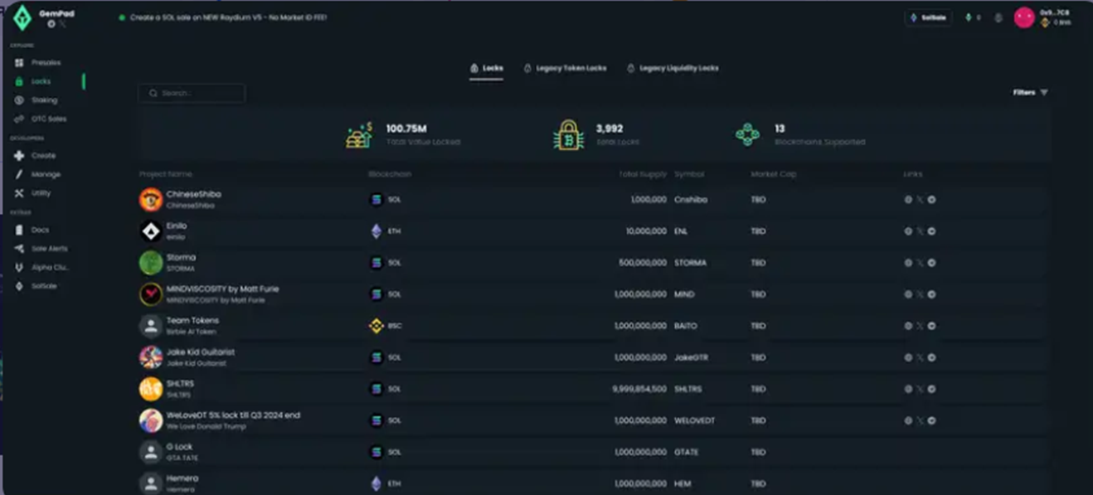1093x495 pixels.
Task: Click the GemPad green gem logo
Action: 22,17
